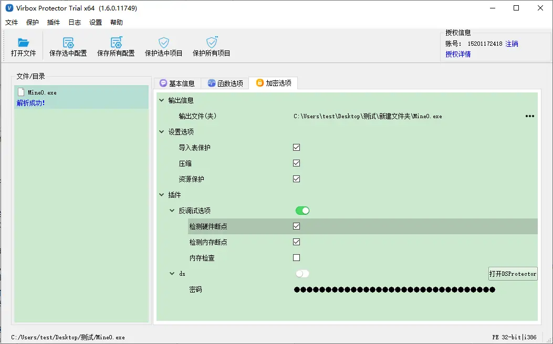The image size is (553, 344).
Task: Uncheck the 资源保护 checkbox
Action: [x=297, y=179]
